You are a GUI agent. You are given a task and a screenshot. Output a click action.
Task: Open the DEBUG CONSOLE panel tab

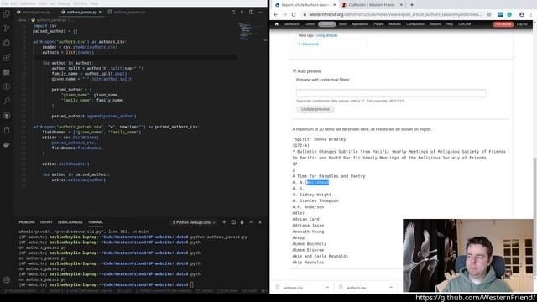[x=70, y=222]
